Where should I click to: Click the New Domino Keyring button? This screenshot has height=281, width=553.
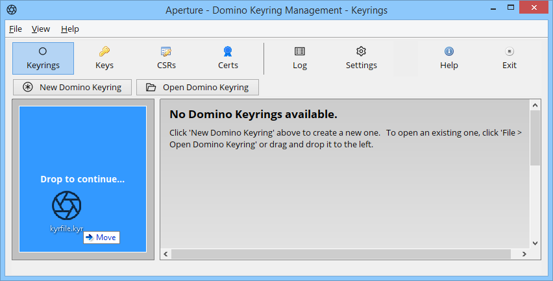(72, 88)
